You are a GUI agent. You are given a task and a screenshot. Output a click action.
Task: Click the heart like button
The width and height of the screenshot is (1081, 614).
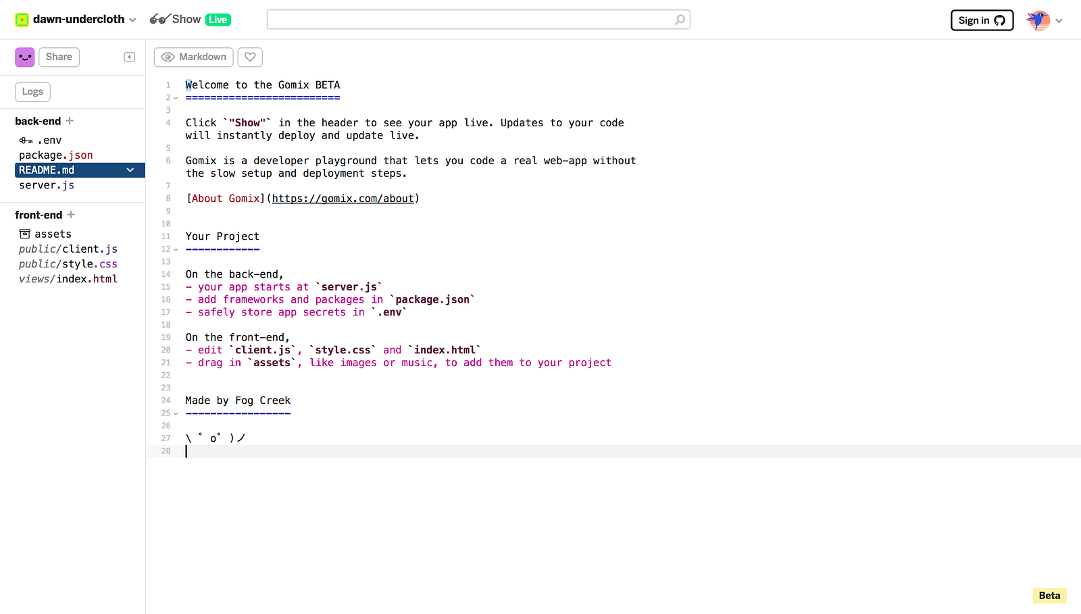tap(250, 57)
